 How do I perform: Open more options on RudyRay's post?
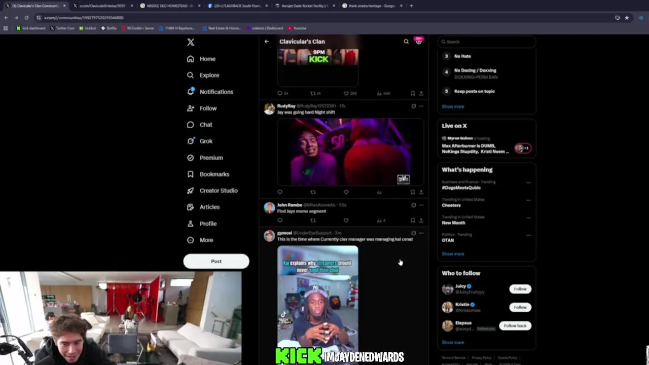[x=421, y=106]
